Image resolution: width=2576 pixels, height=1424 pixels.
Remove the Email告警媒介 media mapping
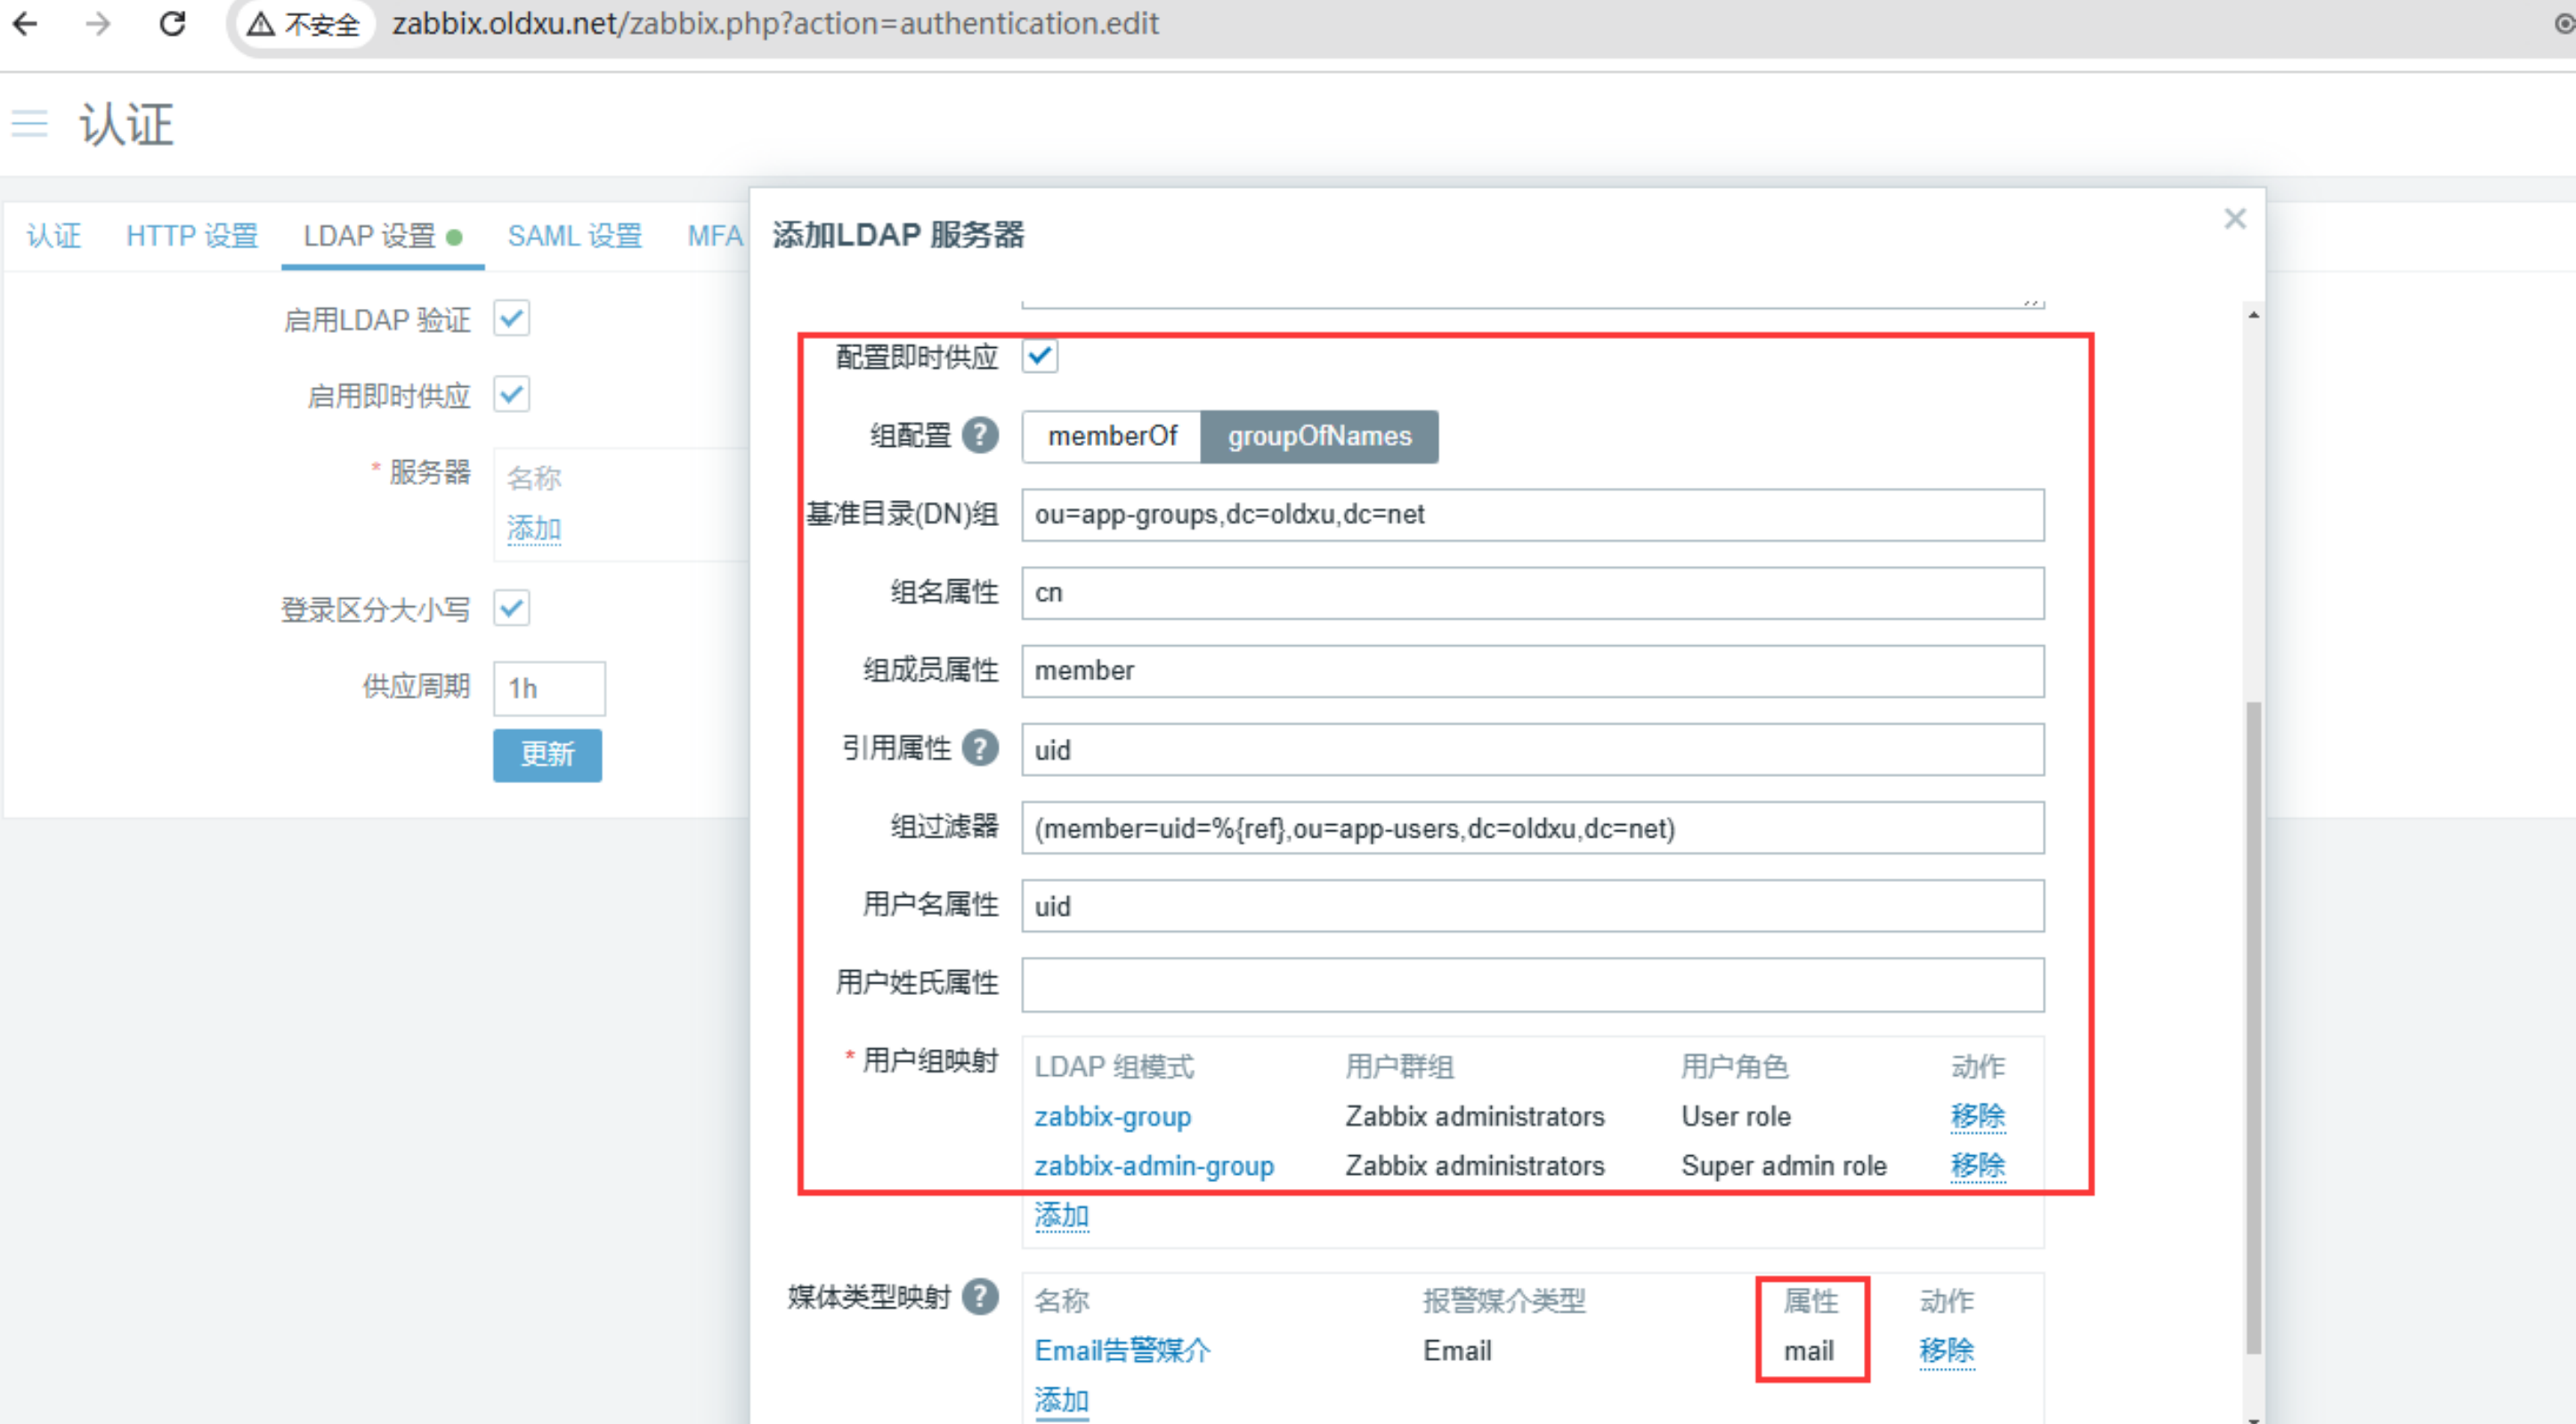coord(1946,1350)
